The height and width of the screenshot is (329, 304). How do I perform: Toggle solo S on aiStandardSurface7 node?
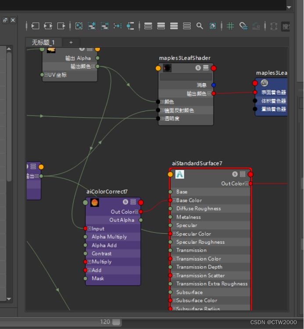pyautogui.click(x=235, y=174)
